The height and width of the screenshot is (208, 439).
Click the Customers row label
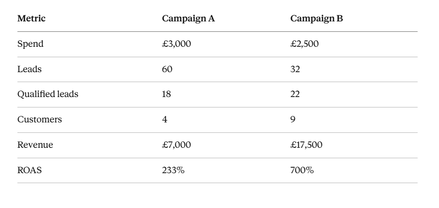click(x=39, y=119)
